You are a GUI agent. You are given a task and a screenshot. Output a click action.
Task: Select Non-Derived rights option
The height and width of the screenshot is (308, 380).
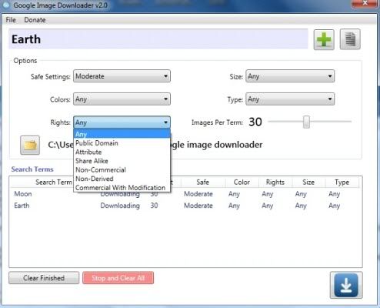(122, 179)
